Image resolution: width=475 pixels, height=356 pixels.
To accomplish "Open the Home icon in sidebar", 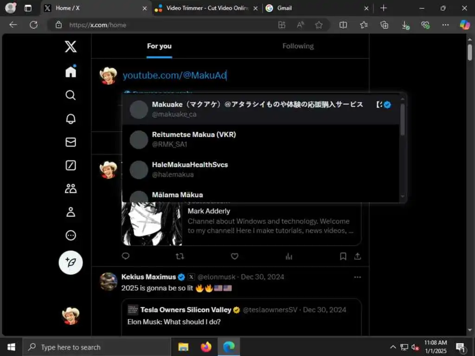I will click(x=71, y=71).
